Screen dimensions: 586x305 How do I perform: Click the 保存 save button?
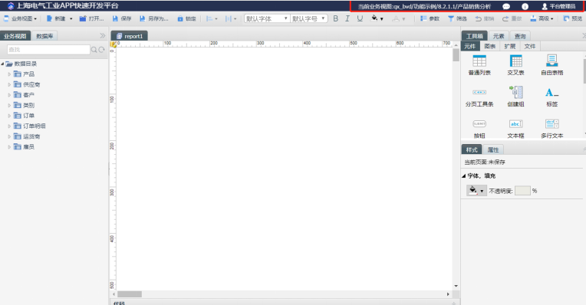pyautogui.click(x=122, y=18)
